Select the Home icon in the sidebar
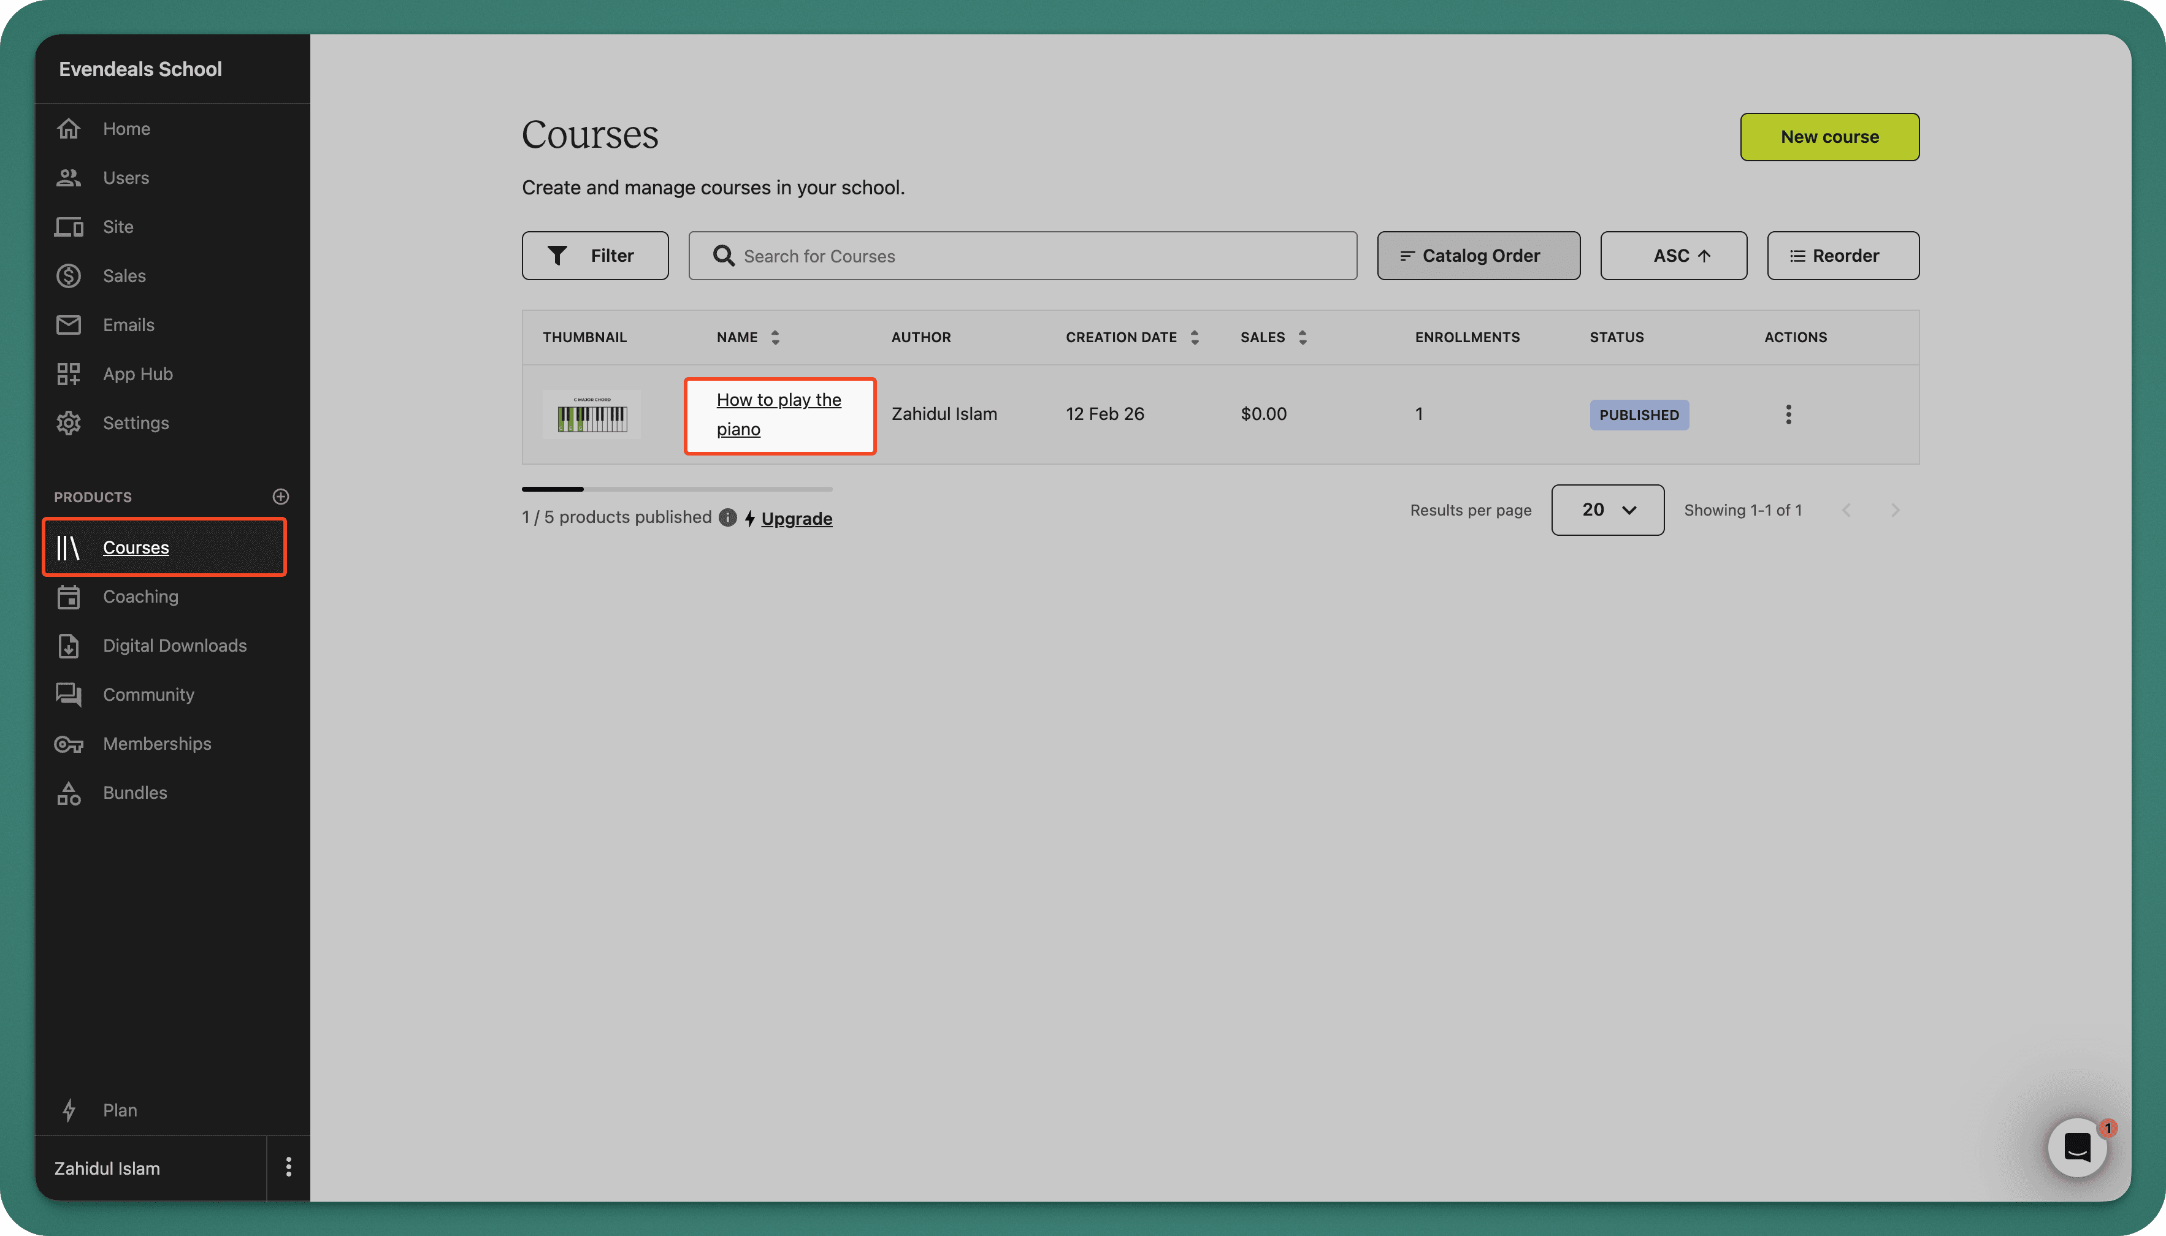The height and width of the screenshot is (1236, 2166). coord(69,128)
